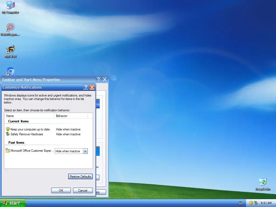
Task: Click behavior cell for Safely Remove Hardware
Action: (68, 134)
